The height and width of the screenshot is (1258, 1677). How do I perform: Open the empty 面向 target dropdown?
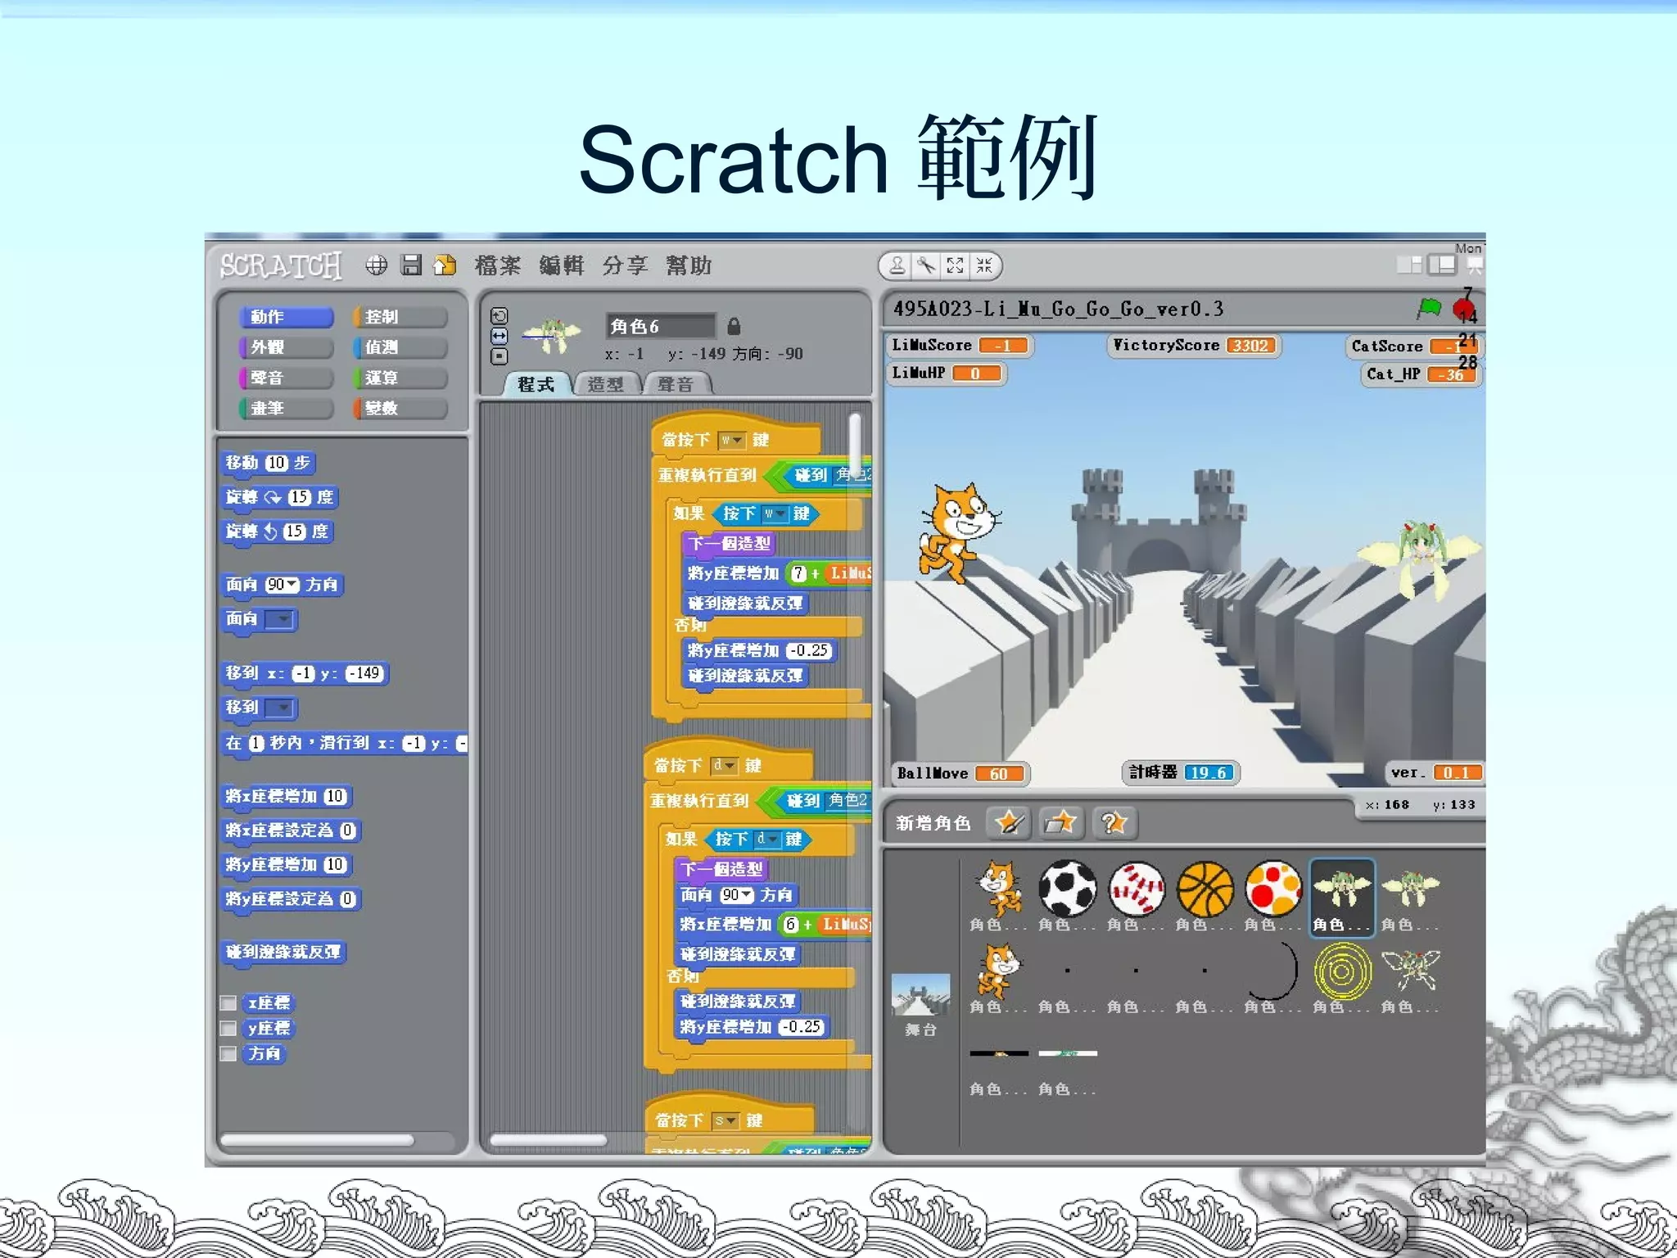pos(280,619)
